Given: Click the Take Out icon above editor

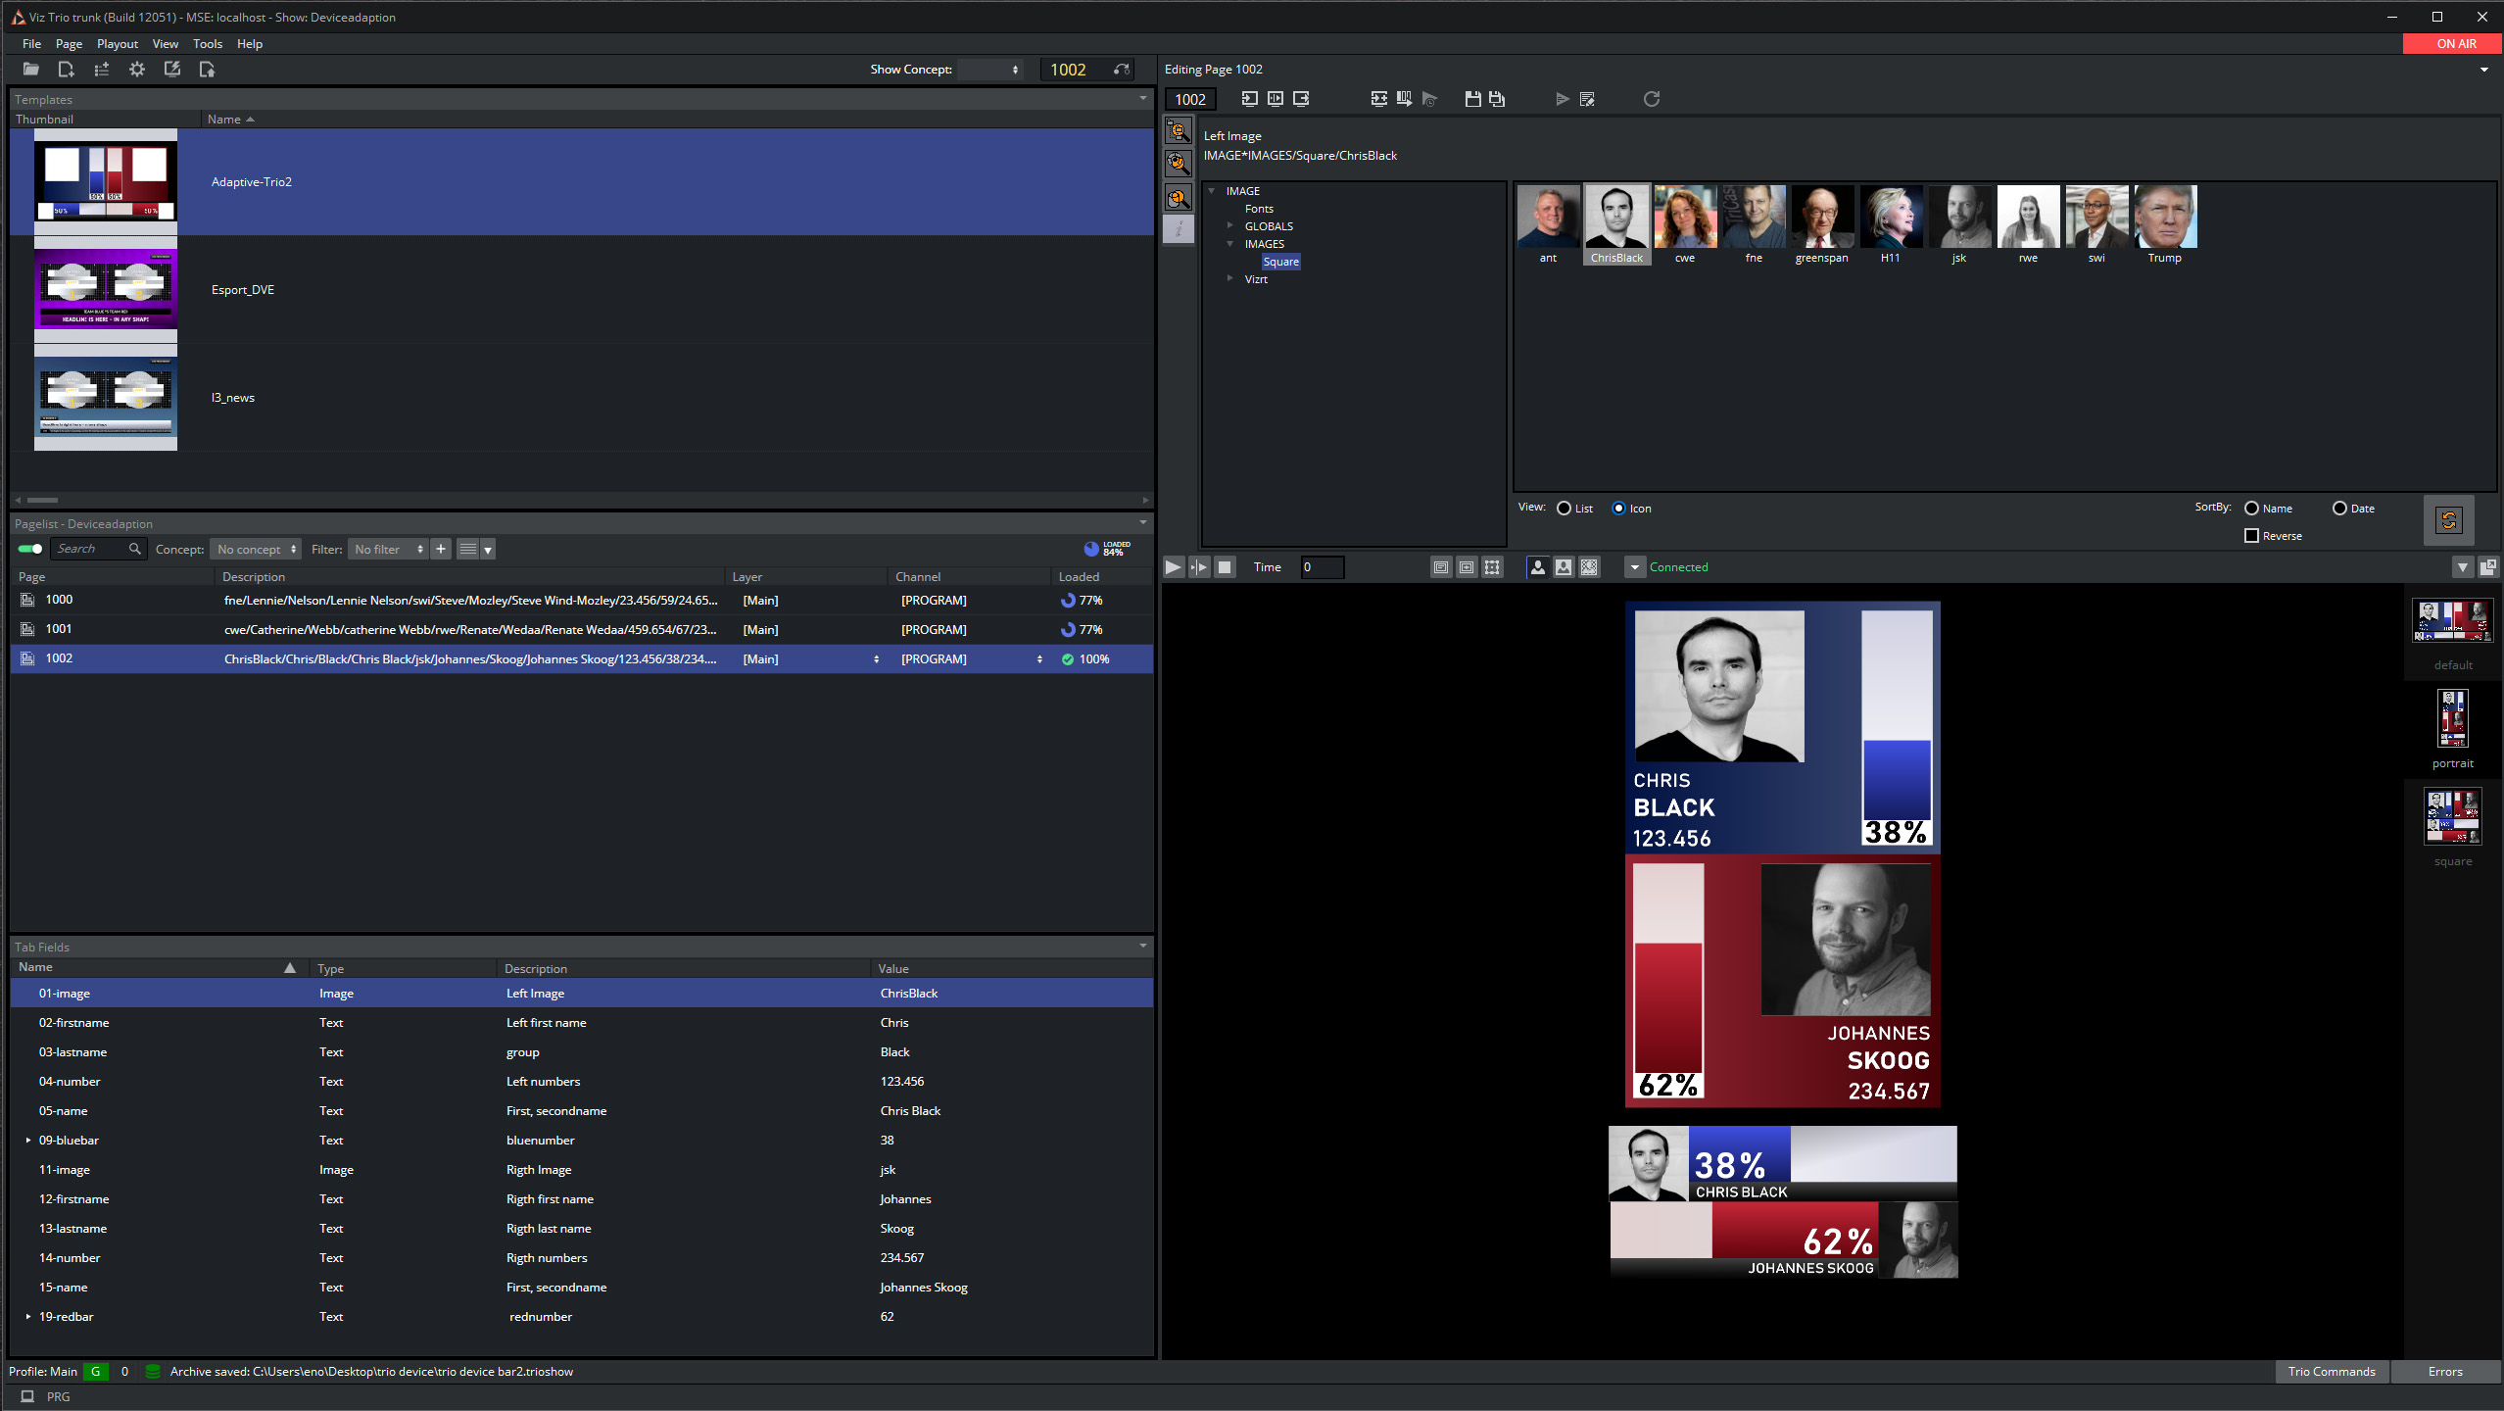Looking at the screenshot, I should point(1302,99).
